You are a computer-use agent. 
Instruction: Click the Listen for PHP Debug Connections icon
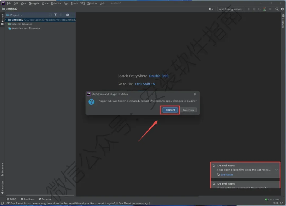pyautogui.click(x=265, y=9)
